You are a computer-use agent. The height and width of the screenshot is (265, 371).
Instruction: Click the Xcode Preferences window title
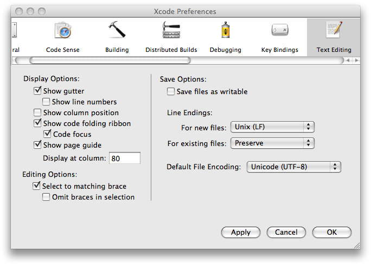click(185, 11)
